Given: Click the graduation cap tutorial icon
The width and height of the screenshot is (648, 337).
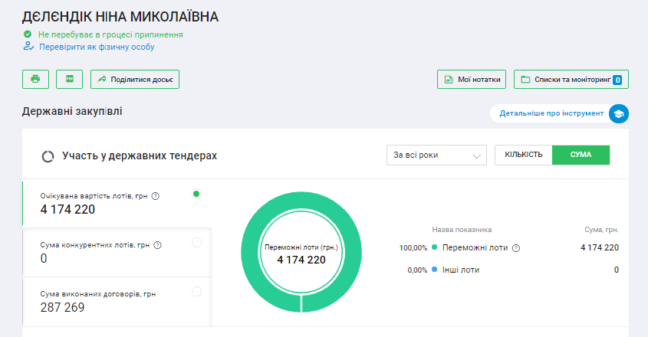Looking at the screenshot, I should pyautogui.click(x=619, y=113).
